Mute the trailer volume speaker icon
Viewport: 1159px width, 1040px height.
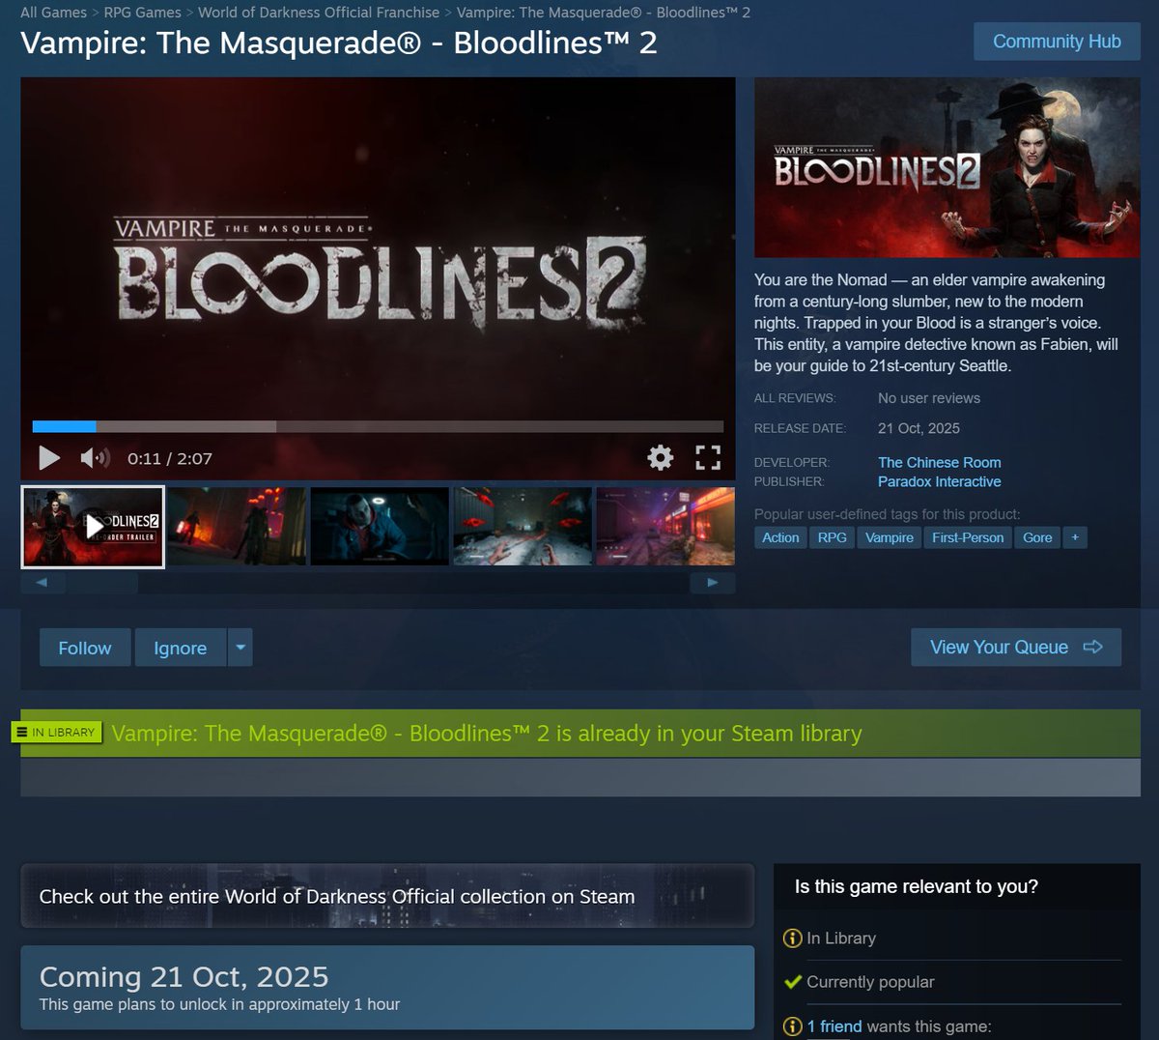[95, 458]
